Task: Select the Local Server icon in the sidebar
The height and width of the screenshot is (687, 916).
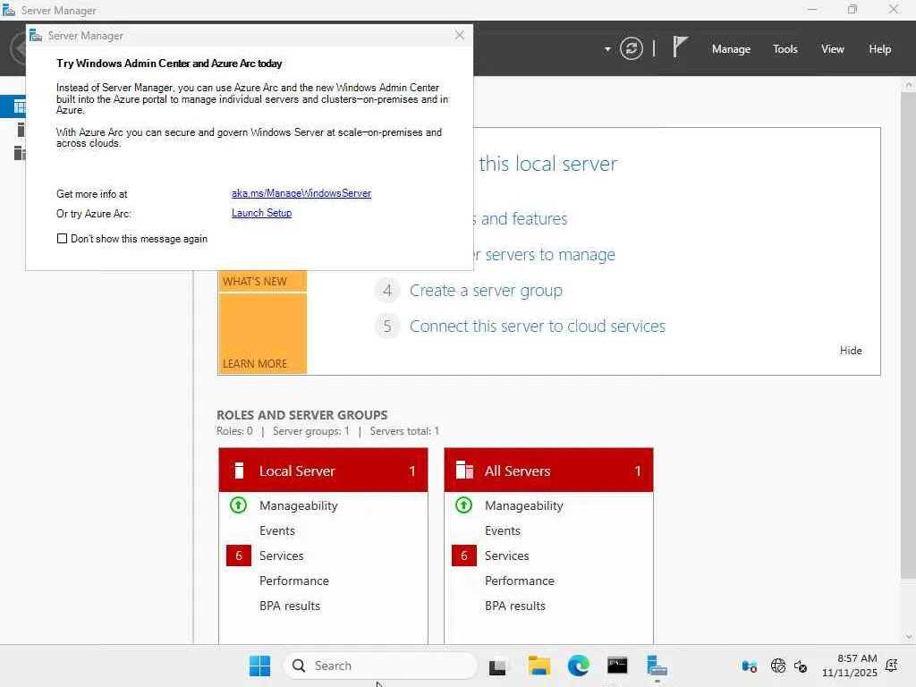Action: [21, 130]
